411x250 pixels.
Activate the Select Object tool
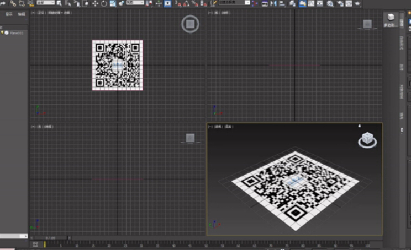pos(59,3)
